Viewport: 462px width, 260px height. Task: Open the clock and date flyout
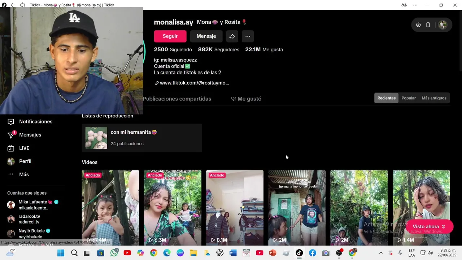pyautogui.click(x=448, y=253)
